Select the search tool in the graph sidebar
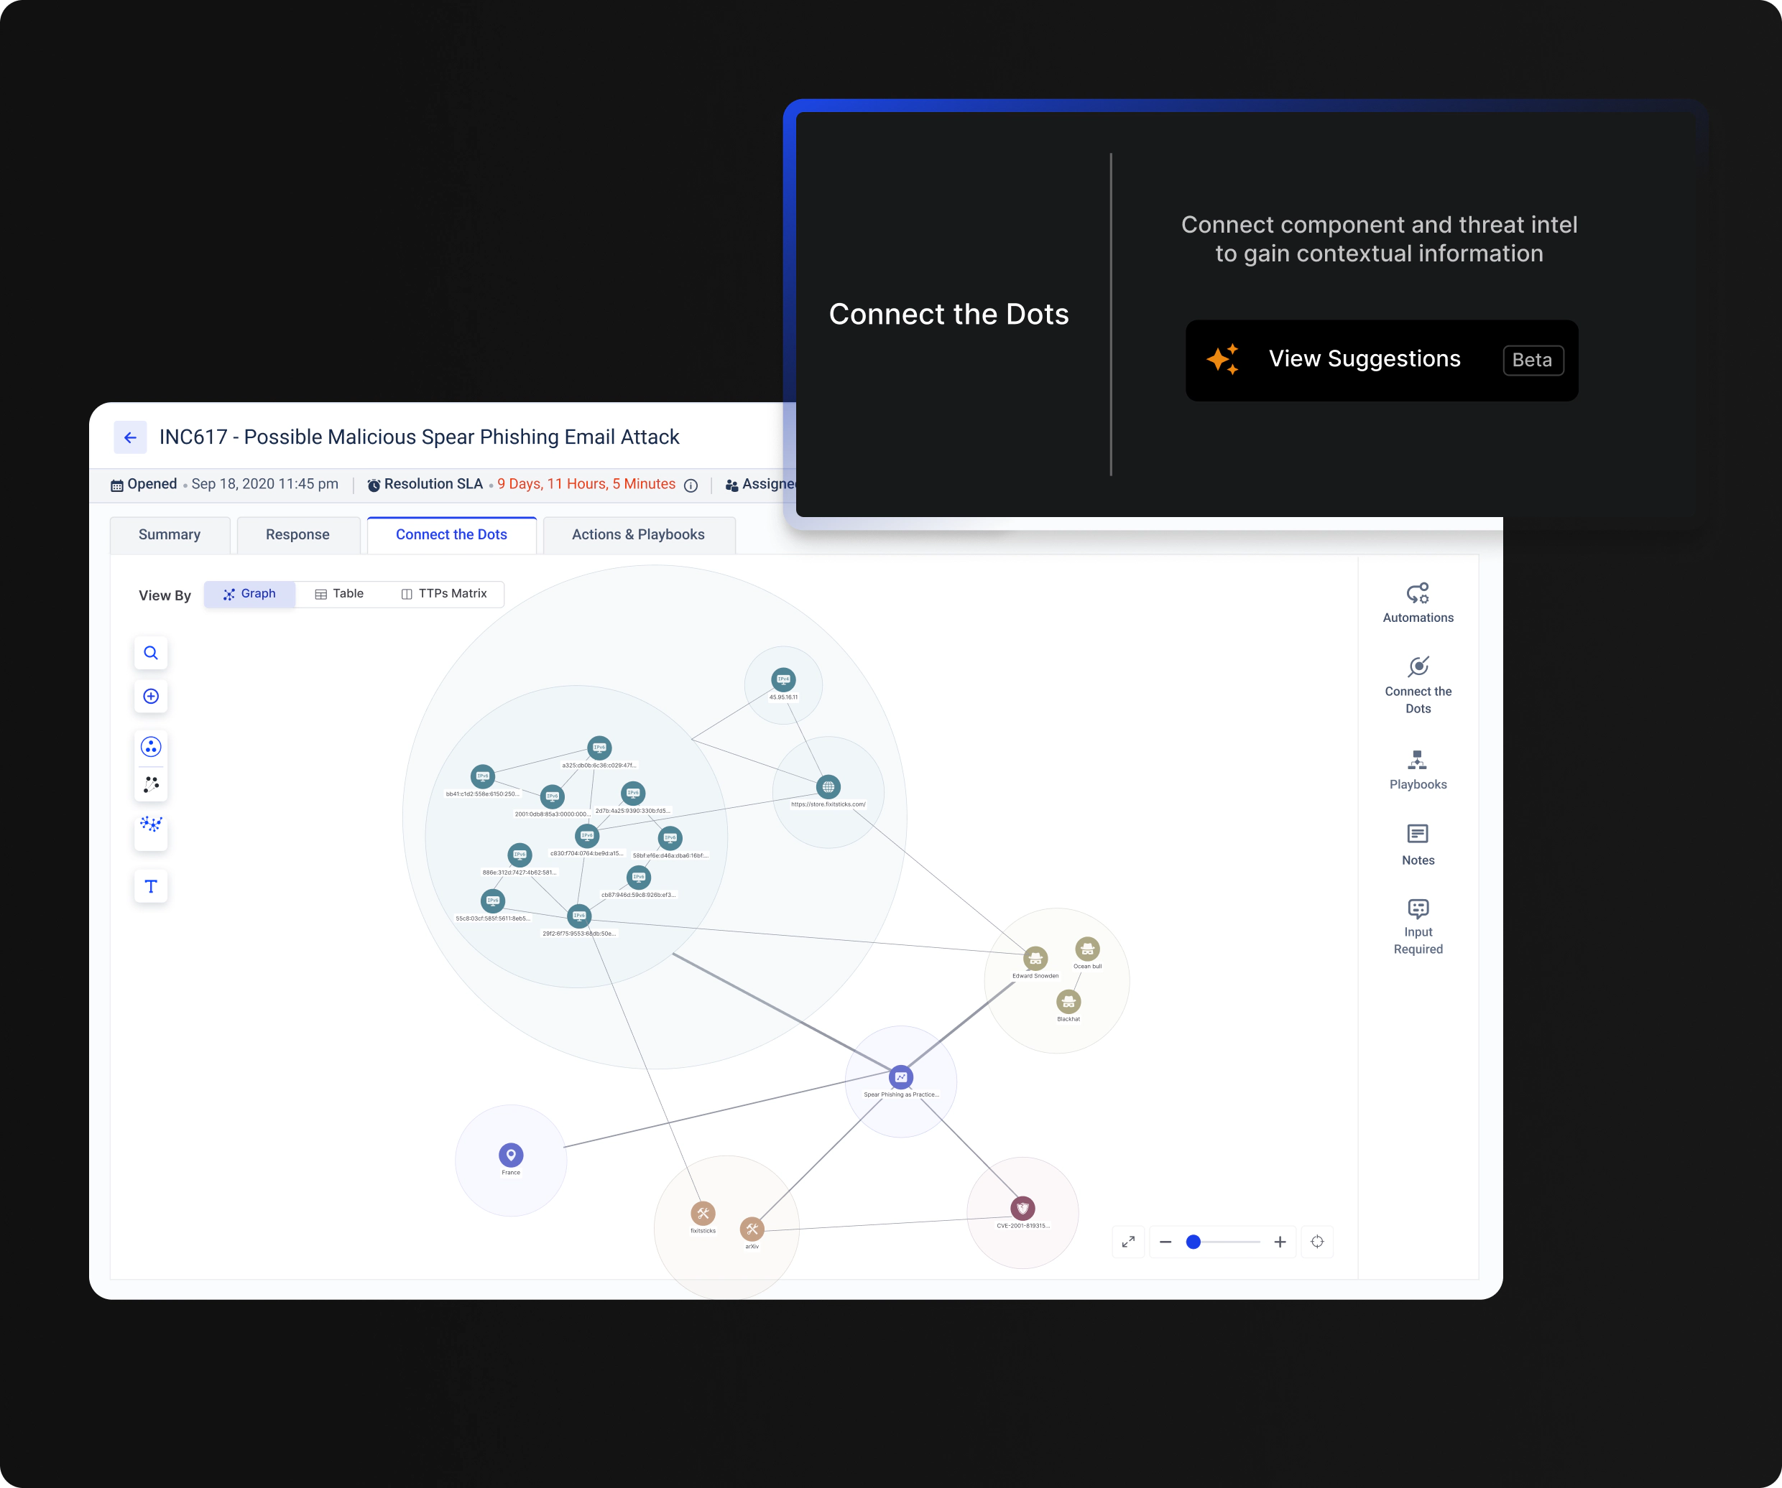Screen dimensions: 1782x1488 click(x=150, y=653)
